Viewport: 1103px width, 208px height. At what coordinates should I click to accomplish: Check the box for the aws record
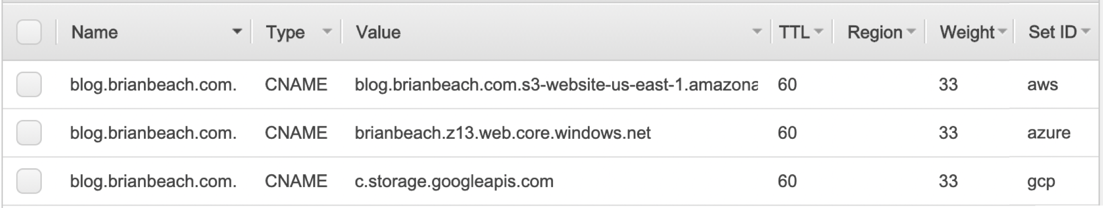pyautogui.click(x=29, y=84)
